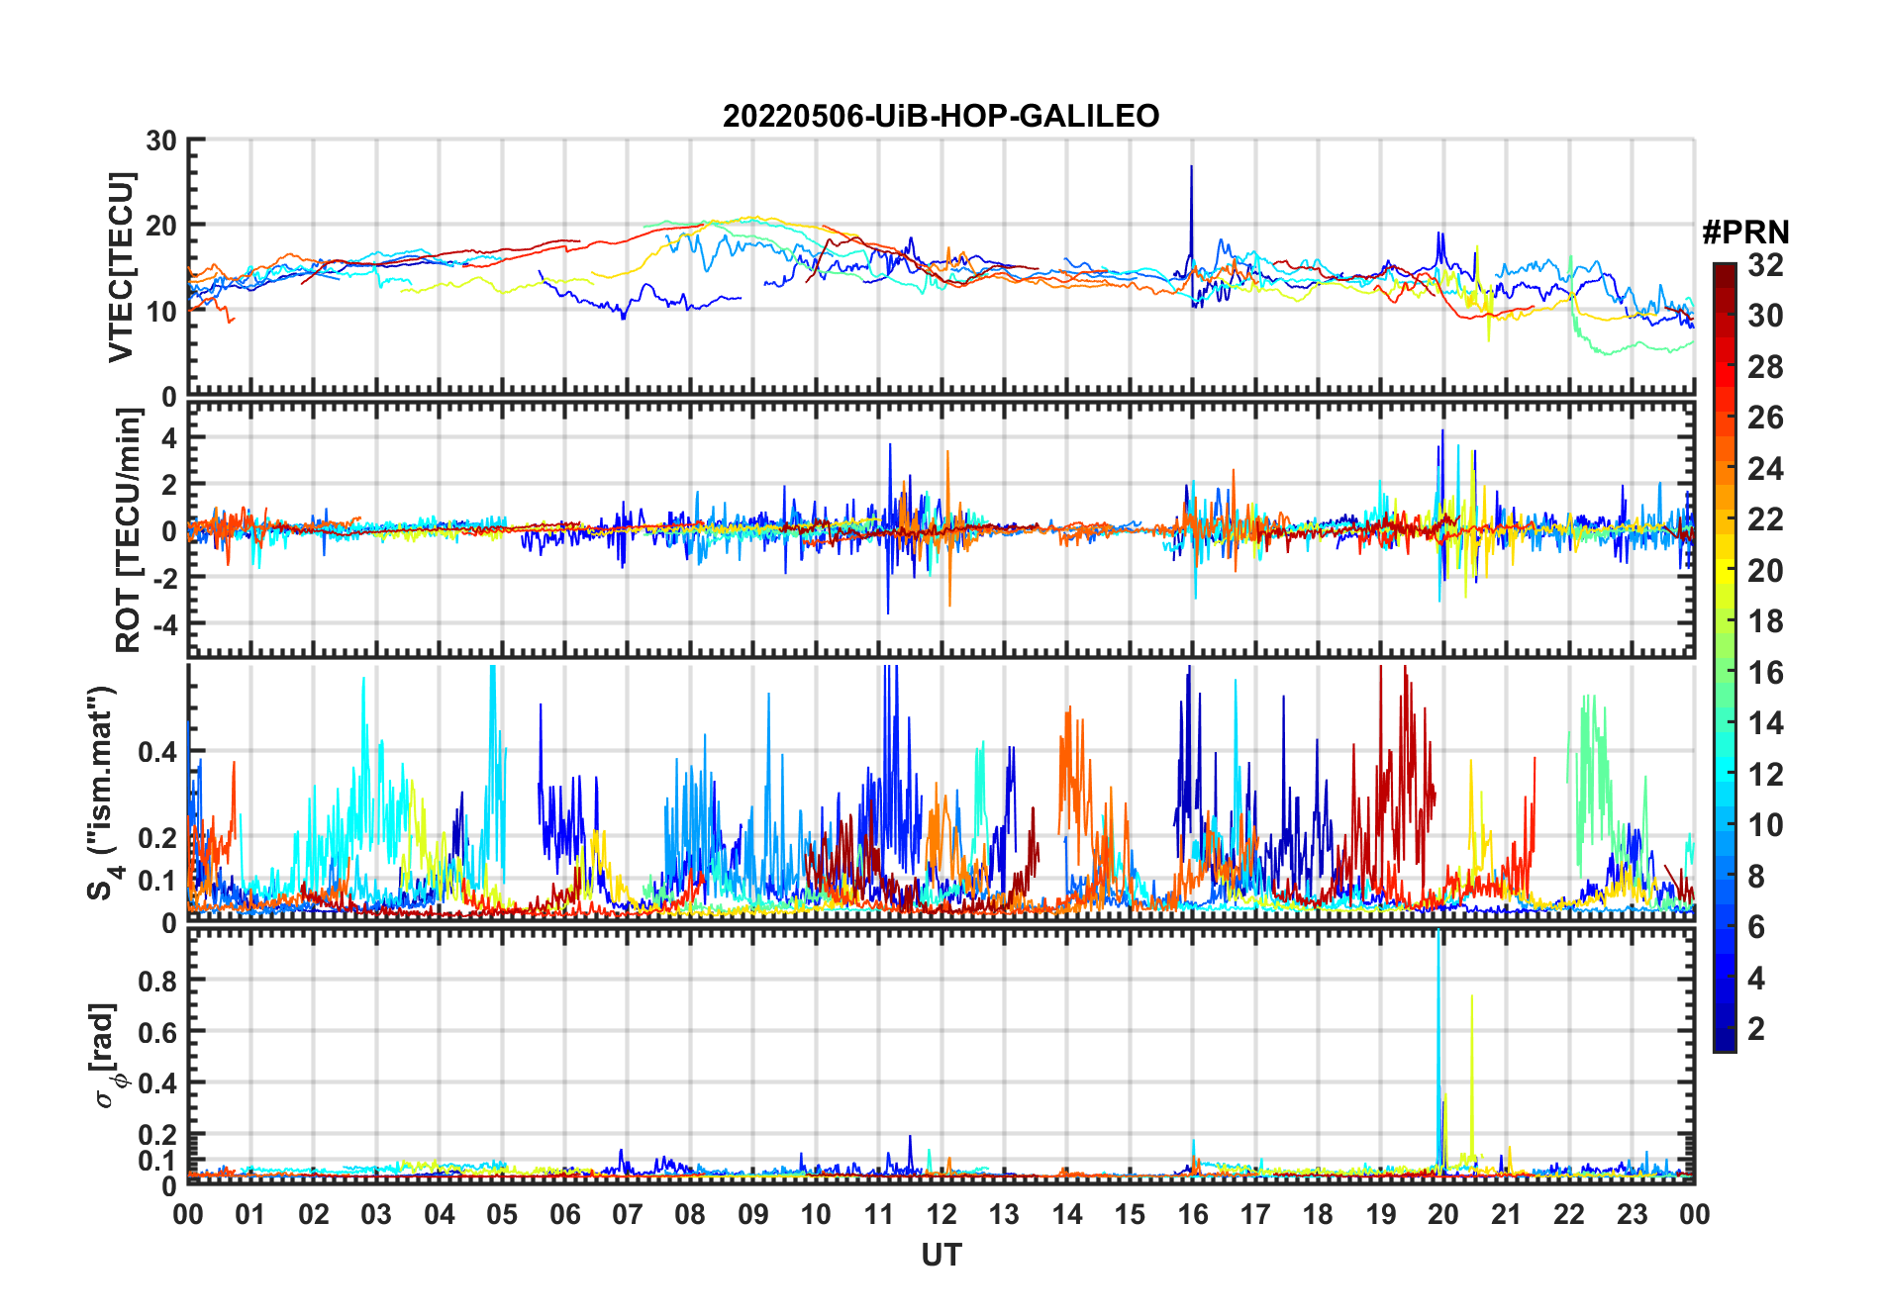Click UT axis tick label "21"

(x=1507, y=1214)
